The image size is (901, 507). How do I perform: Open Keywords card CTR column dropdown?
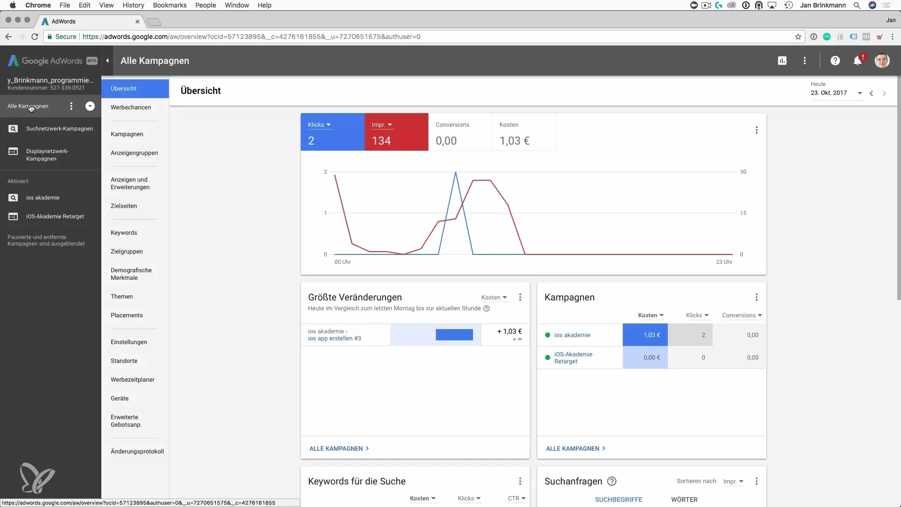click(x=517, y=499)
